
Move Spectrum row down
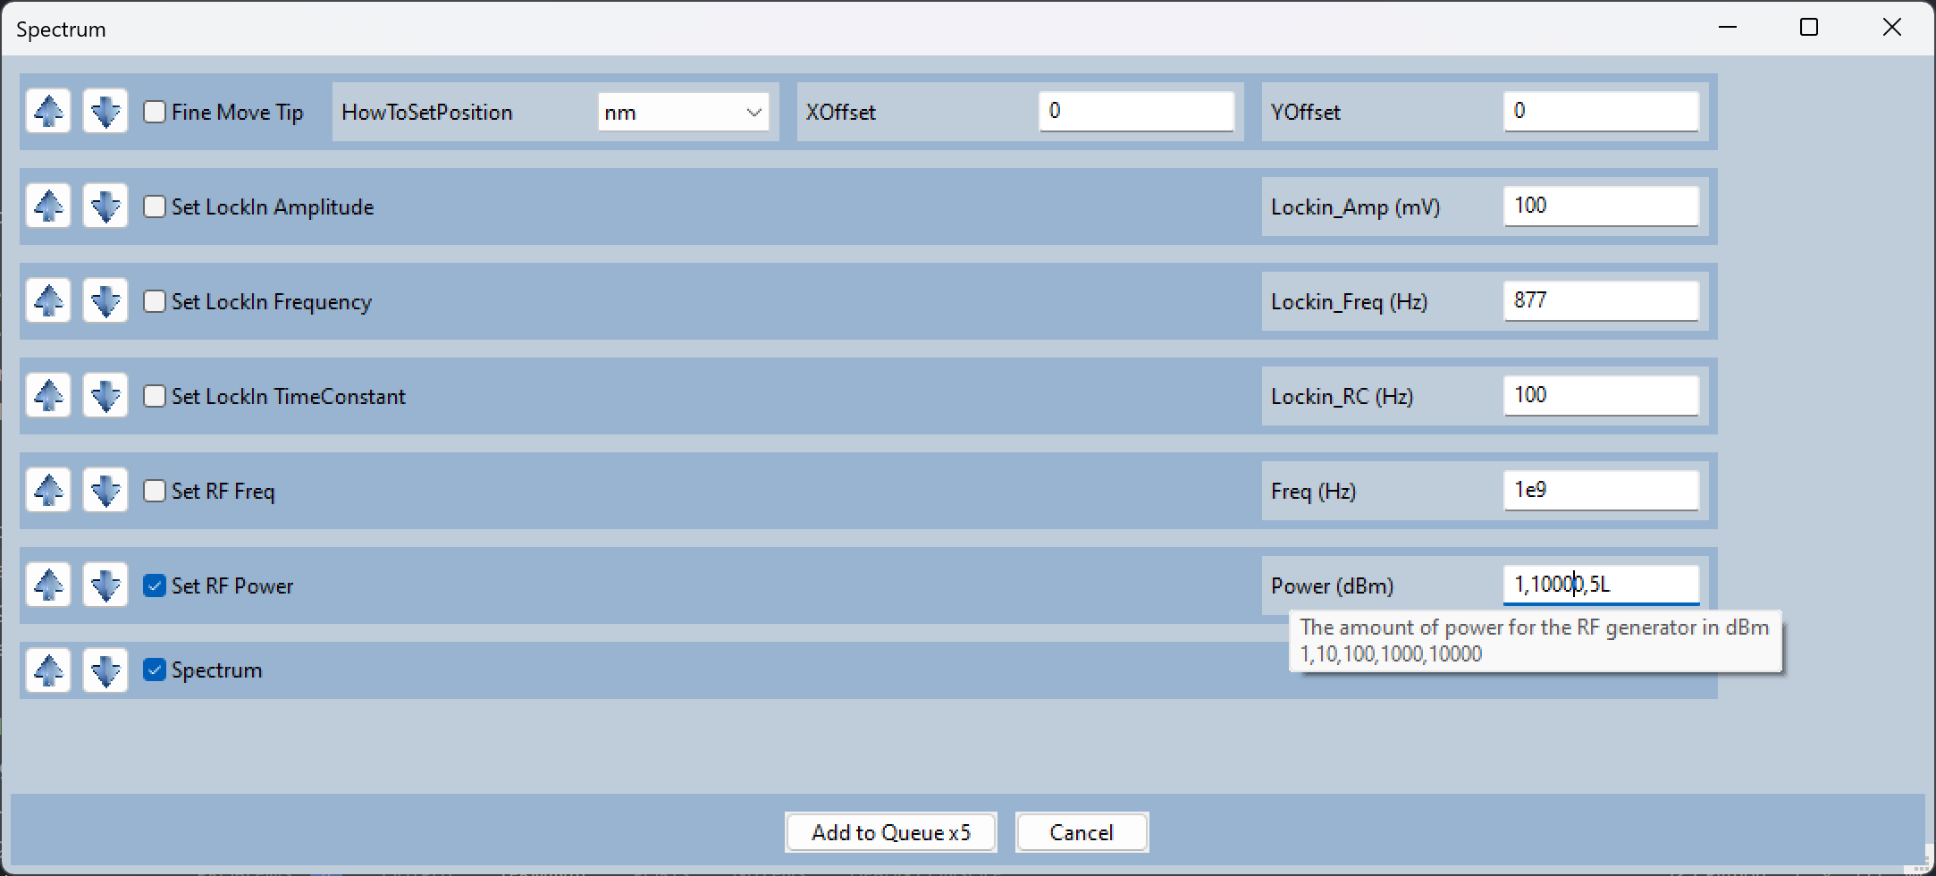(x=105, y=670)
